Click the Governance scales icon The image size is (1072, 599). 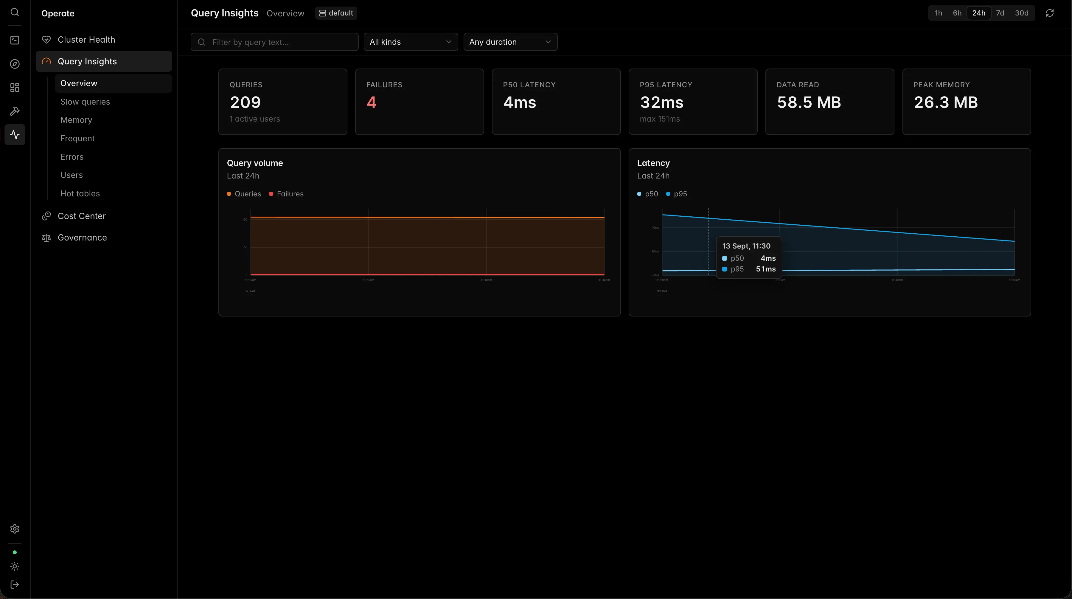click(x=46, y=237)
